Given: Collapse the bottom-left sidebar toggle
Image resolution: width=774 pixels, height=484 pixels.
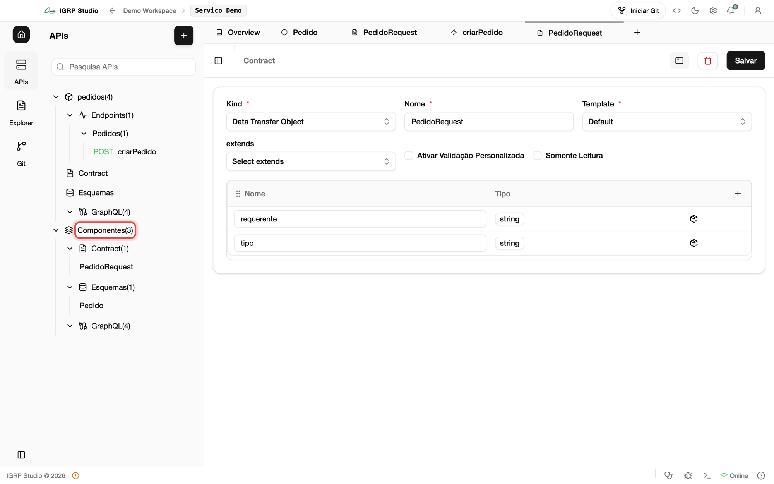Looking at the screenshot, I should point(21,455).
